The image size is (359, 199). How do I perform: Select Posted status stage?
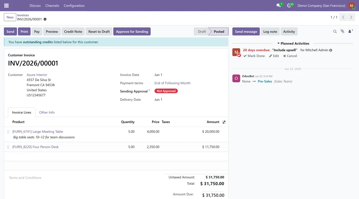point(219,32)
